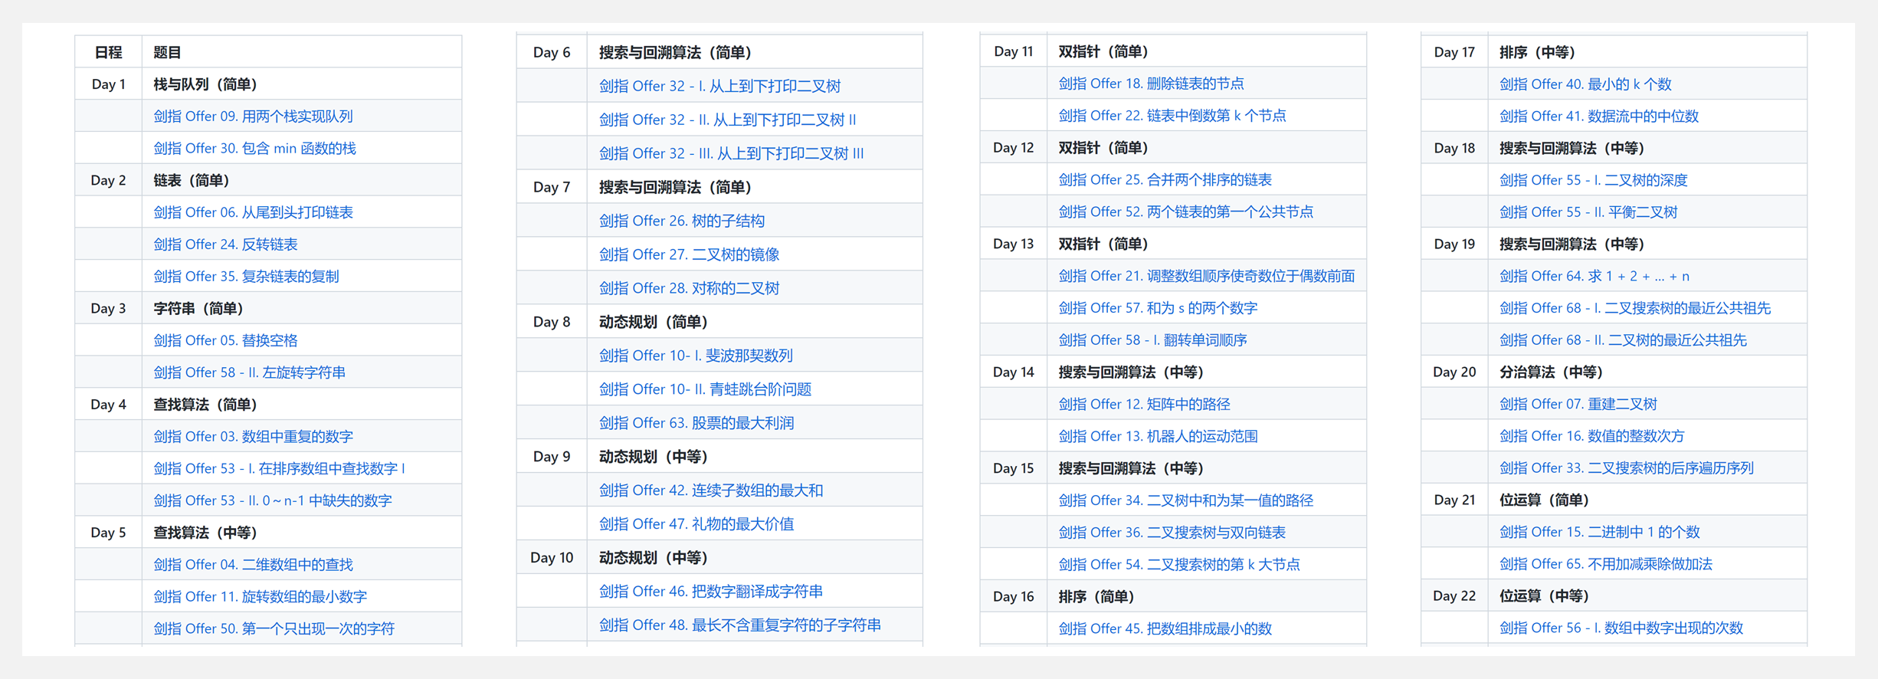Image resolution: width=1878 pixels, height=679 pixels.
Task: Open 剑指 Offer 50. 第一个只出现一次的字符
Action: [274, 629]
